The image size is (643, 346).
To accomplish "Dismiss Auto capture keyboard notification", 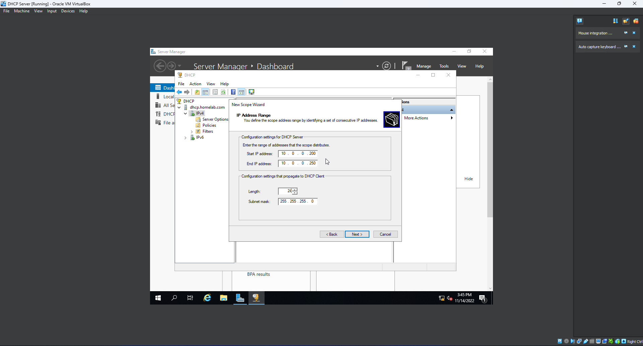I will [634, 46].
